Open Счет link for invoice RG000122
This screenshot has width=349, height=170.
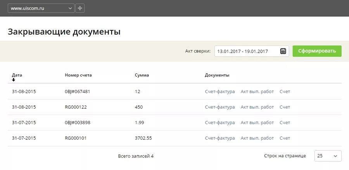(285, 107)
